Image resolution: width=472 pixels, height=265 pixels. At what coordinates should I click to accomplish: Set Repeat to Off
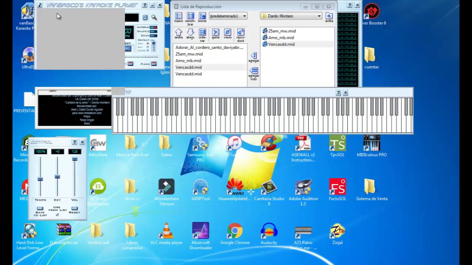click(148, 43)
